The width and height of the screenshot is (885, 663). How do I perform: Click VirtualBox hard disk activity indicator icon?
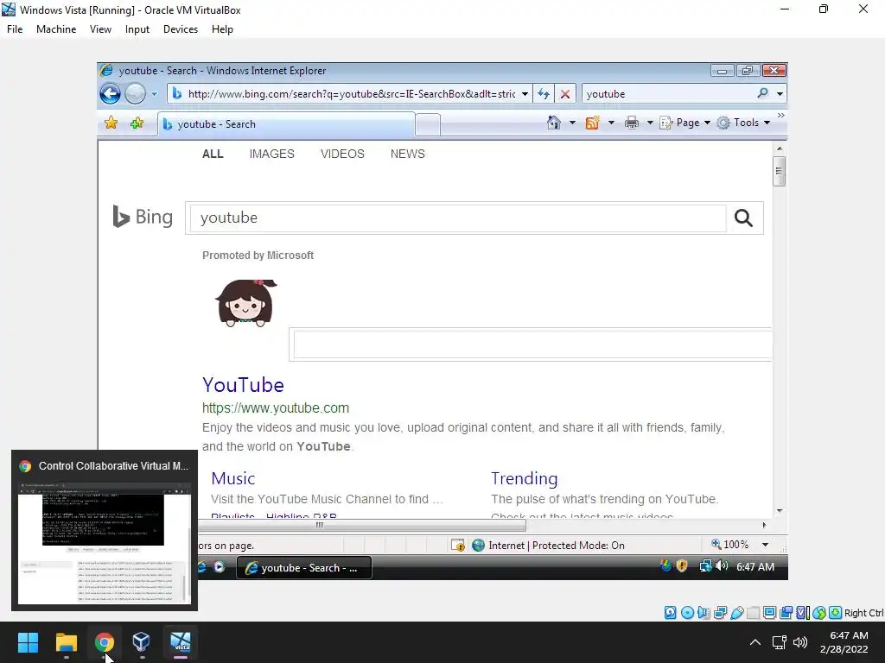tap(670, 613)
